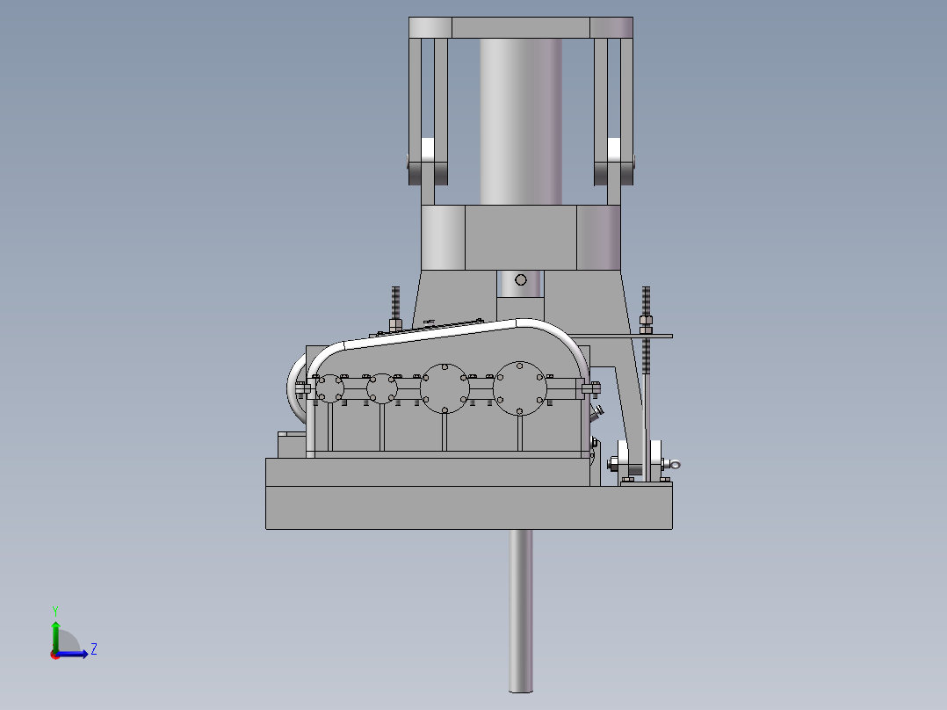
Task: Select the tall vertical cylinder at the top
Action: (x=521, y=121)
